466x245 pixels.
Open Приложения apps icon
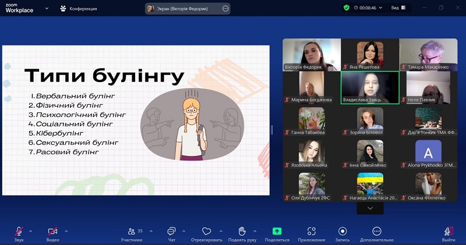[312, 231]
